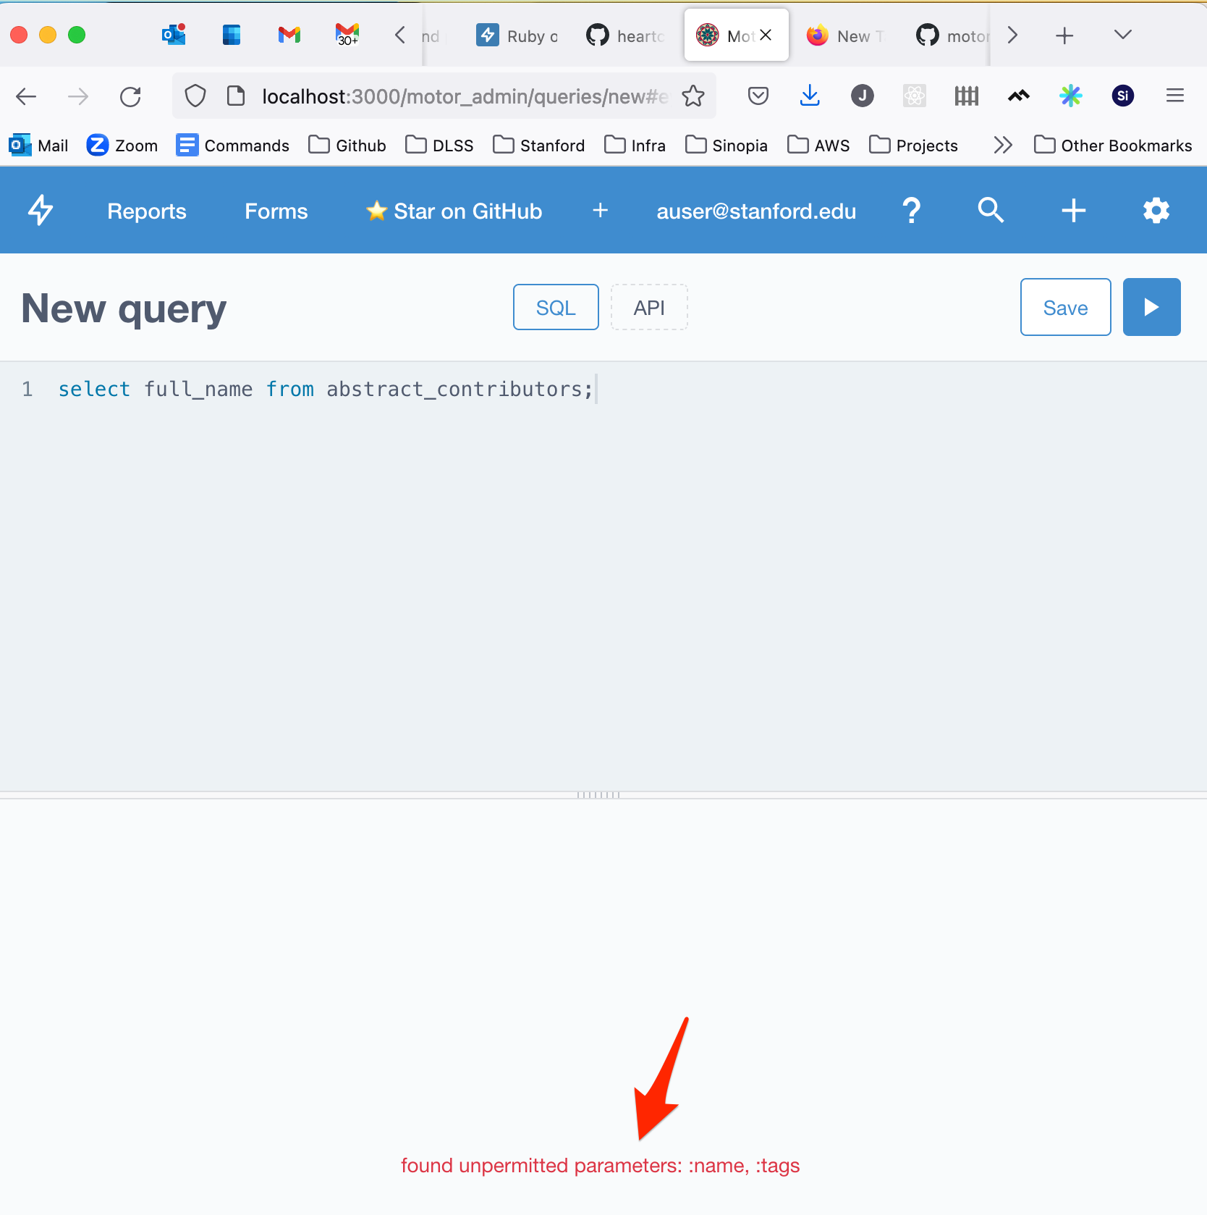
Task: Click the Save button
Action: coord(1065,307)
